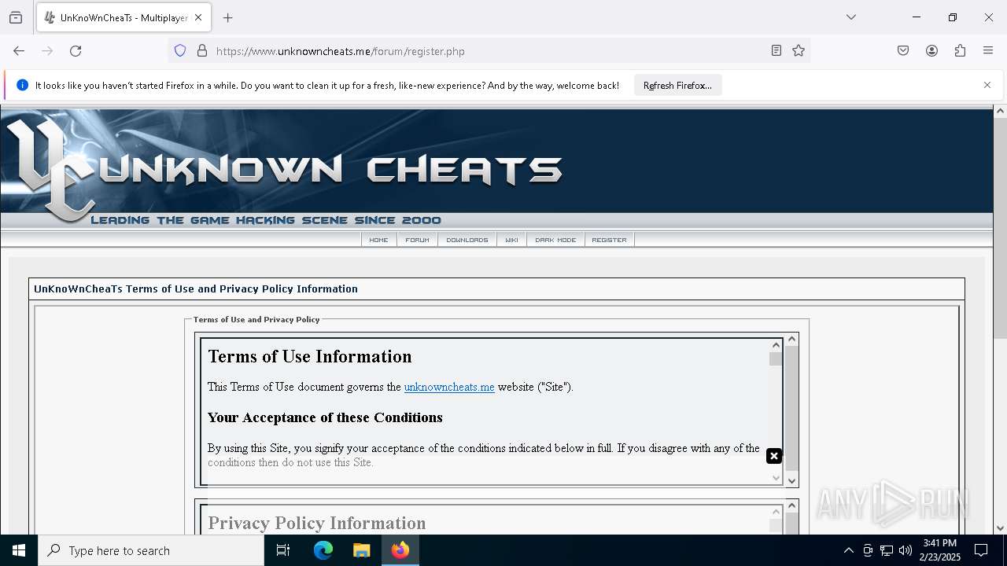The width and height of the screenshot is (1007, 566).
Task: Dismiss the Refresh Firefox notification bar
Action: 987,85
